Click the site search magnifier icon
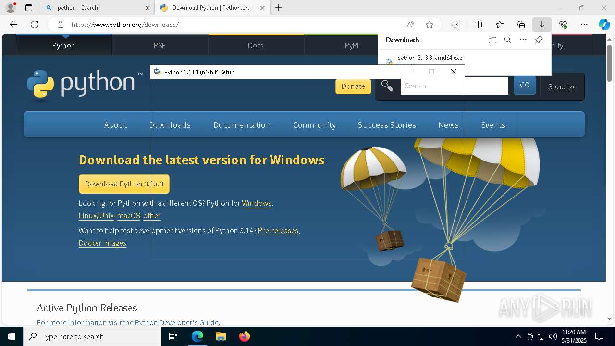The width and height of the screenshot is (615, 346). point(387,86)
